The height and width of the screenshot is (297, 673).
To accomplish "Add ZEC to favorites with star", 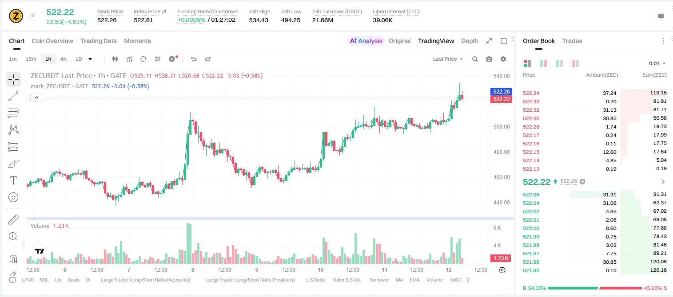I will 33,16.
